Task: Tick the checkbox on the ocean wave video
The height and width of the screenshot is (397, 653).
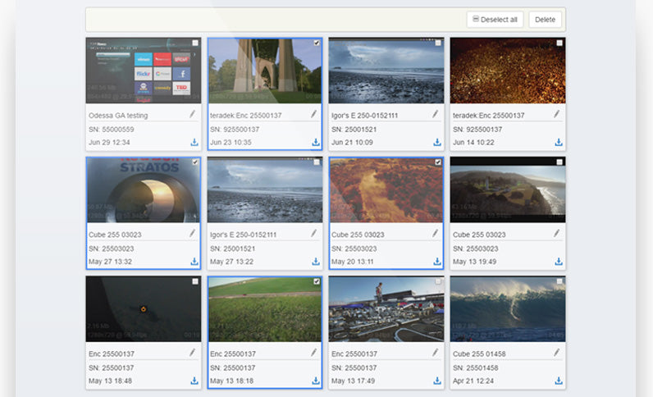Action: (559, 281)
